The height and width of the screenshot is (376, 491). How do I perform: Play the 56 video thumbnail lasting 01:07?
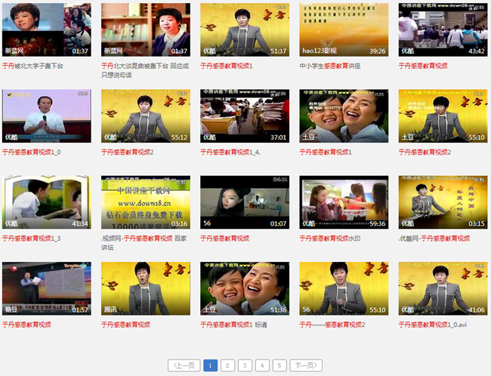[x=245, y=202]
